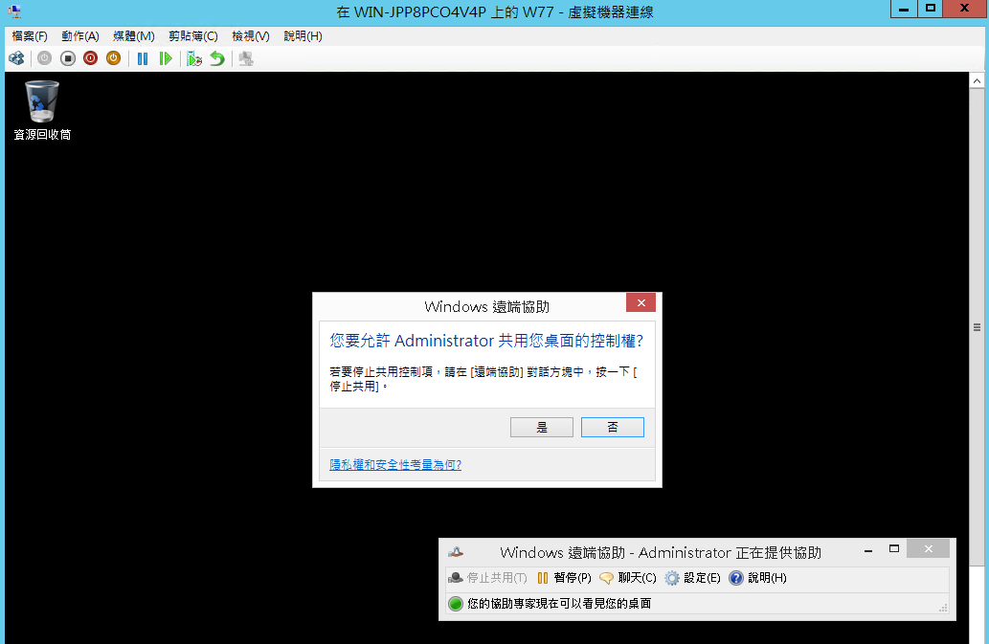Select the Recycle Bin desktop icon

tap(42, 110)
